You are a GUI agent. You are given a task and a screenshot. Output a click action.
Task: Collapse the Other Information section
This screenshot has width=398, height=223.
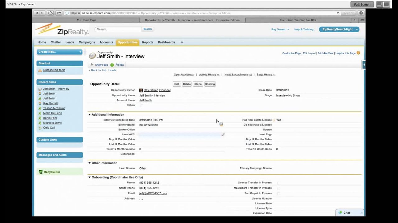click(x=90, y=163)
